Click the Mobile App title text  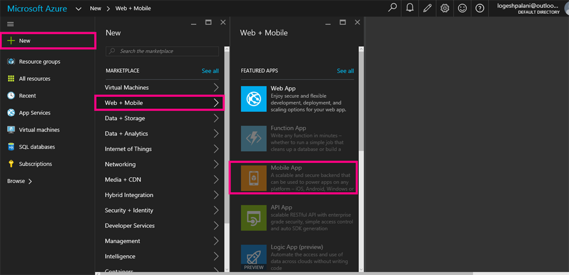[x=286, y=168]
